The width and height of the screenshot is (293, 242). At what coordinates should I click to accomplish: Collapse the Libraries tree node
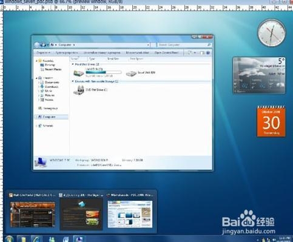[36, 78]
